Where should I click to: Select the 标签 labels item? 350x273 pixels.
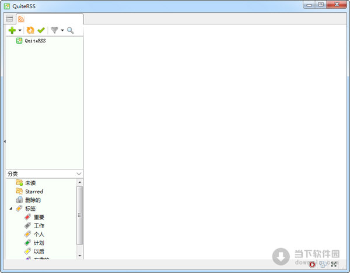[x=30, y=208]
